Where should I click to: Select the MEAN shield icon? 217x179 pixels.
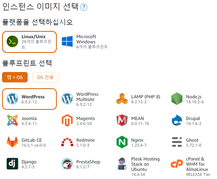(x=122, y=120)
